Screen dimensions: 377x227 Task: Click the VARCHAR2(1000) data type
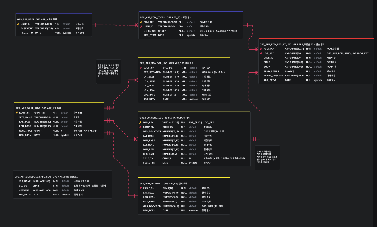point(42,190)
